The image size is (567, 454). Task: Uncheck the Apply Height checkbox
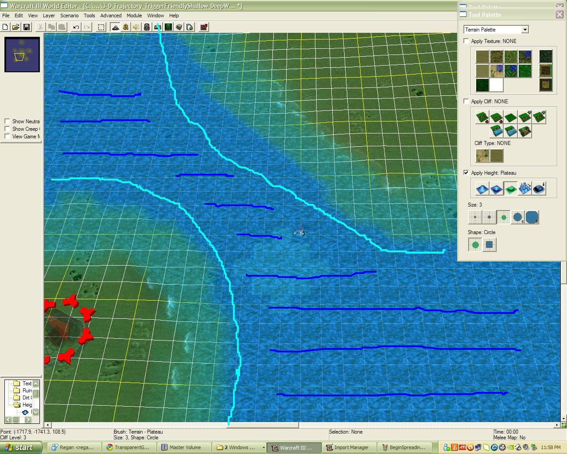coord(466,172)
